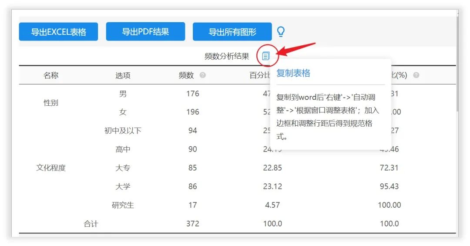Select the 频数分析结果 title text
Screen dimensions: 470x246
pos(227,56)
